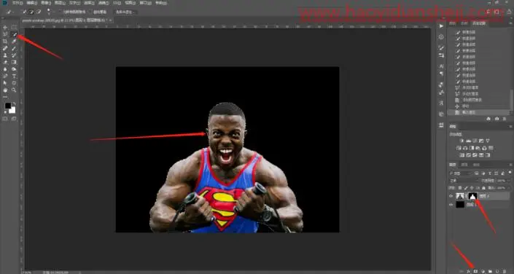Create a new group folder icon

(490, 271)
